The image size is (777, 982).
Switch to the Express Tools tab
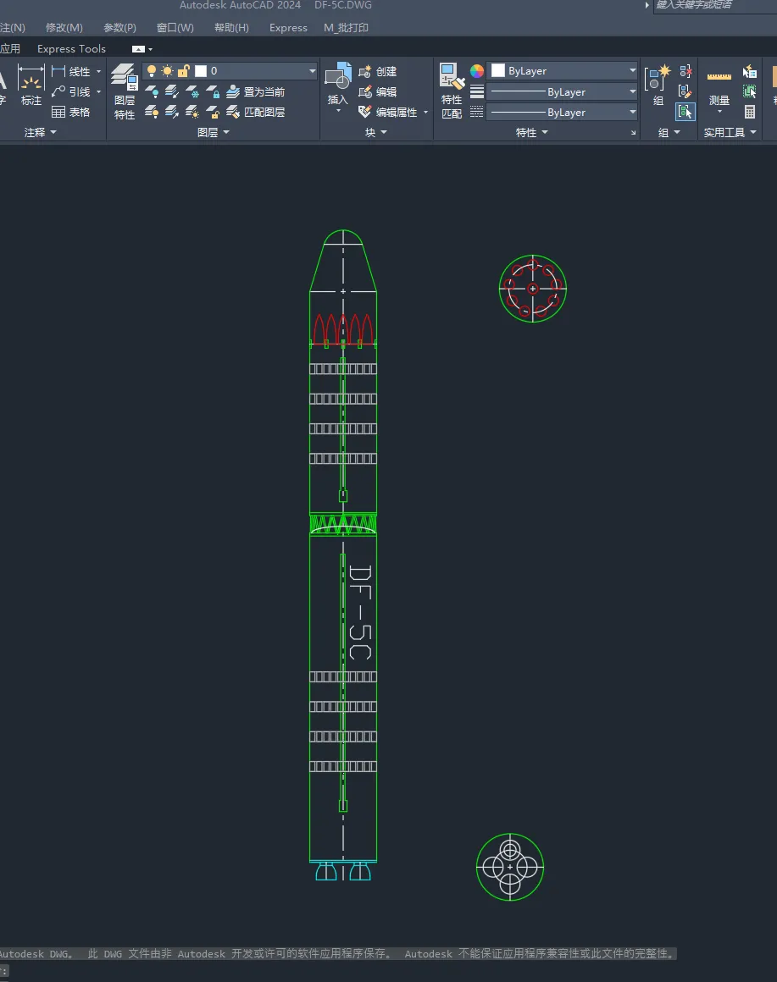(x=71, y=49)
